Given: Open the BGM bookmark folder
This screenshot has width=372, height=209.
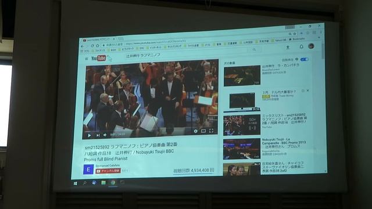Looking at the screenshot, I should 112,50.
